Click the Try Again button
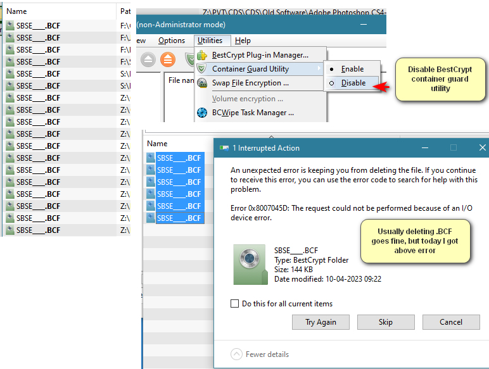Screen dimensions: 489x369 coord(321,322)
